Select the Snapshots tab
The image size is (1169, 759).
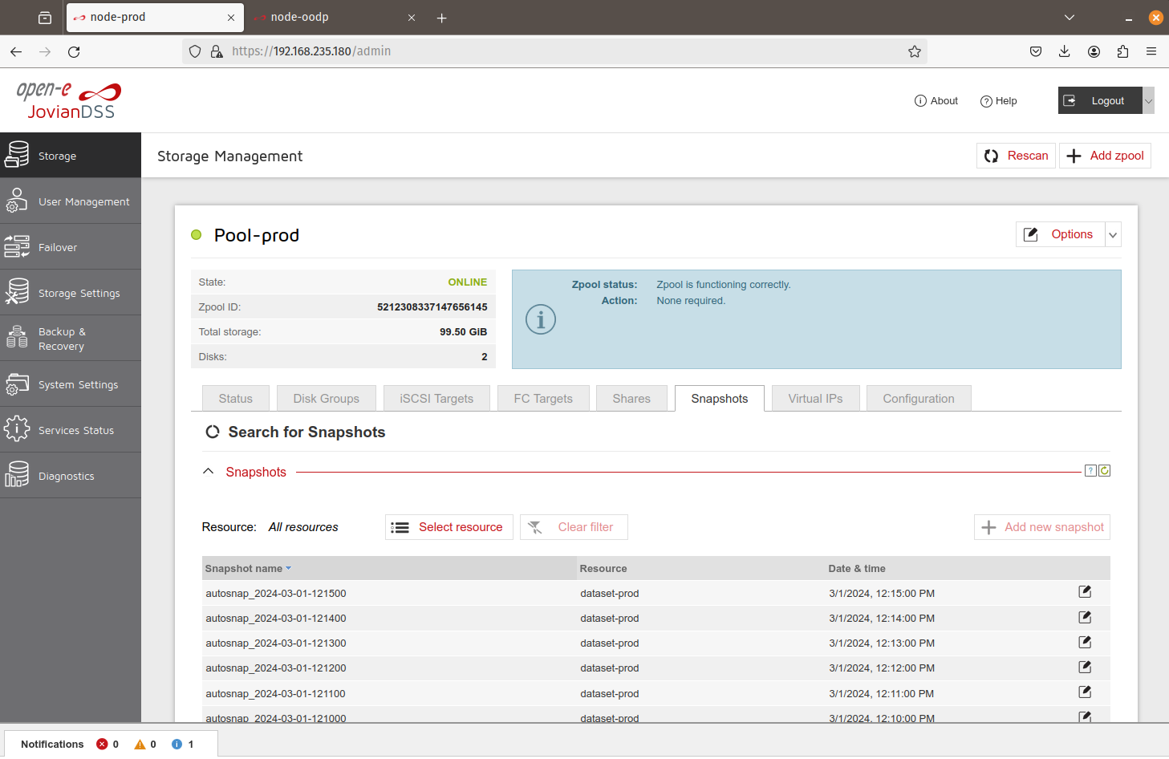pos(720,399)
